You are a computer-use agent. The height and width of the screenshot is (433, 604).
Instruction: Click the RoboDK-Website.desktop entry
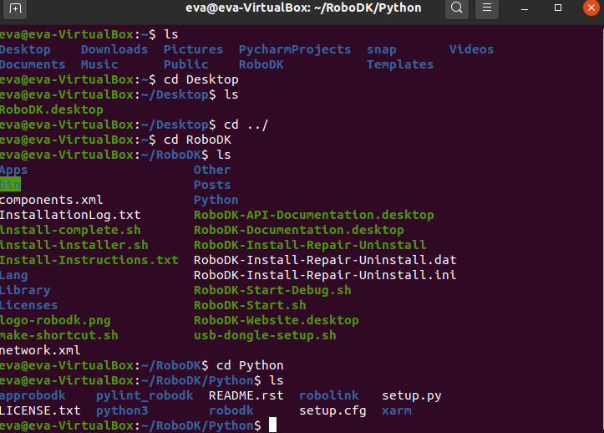276,320
